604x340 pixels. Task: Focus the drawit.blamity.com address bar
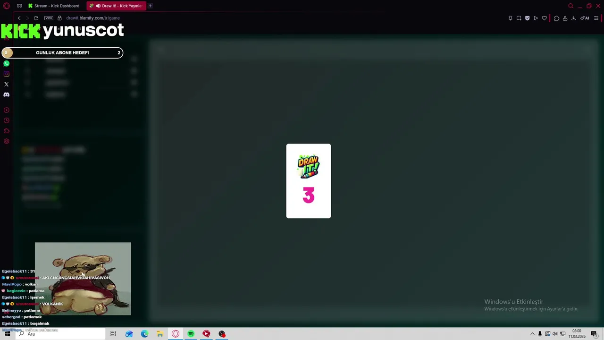click(x=93, y=18)
